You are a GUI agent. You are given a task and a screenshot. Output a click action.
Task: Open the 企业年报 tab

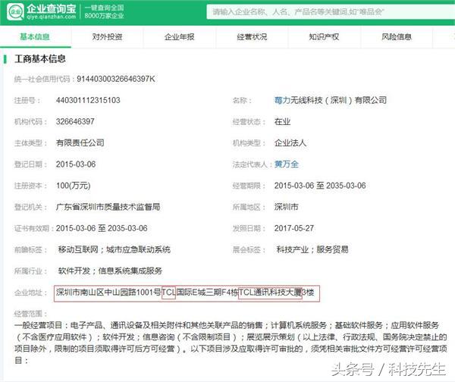179,37
